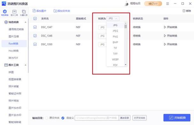The width and height of the screenshot is (194, 125).
Task: Collapse the 特色转换 sidebar section
Action: (x=25, y=22)
